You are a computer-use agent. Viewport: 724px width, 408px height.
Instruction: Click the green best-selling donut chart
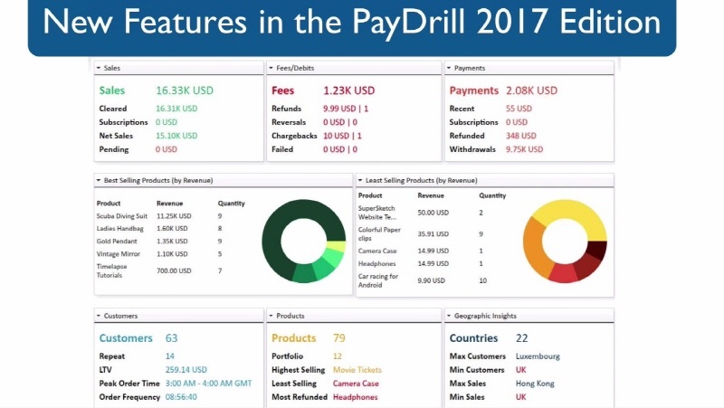(x=304, y=241)
